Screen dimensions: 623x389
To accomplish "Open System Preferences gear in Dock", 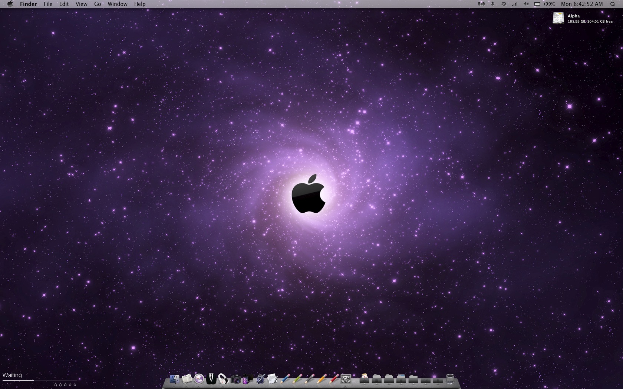I will (346, 379).
